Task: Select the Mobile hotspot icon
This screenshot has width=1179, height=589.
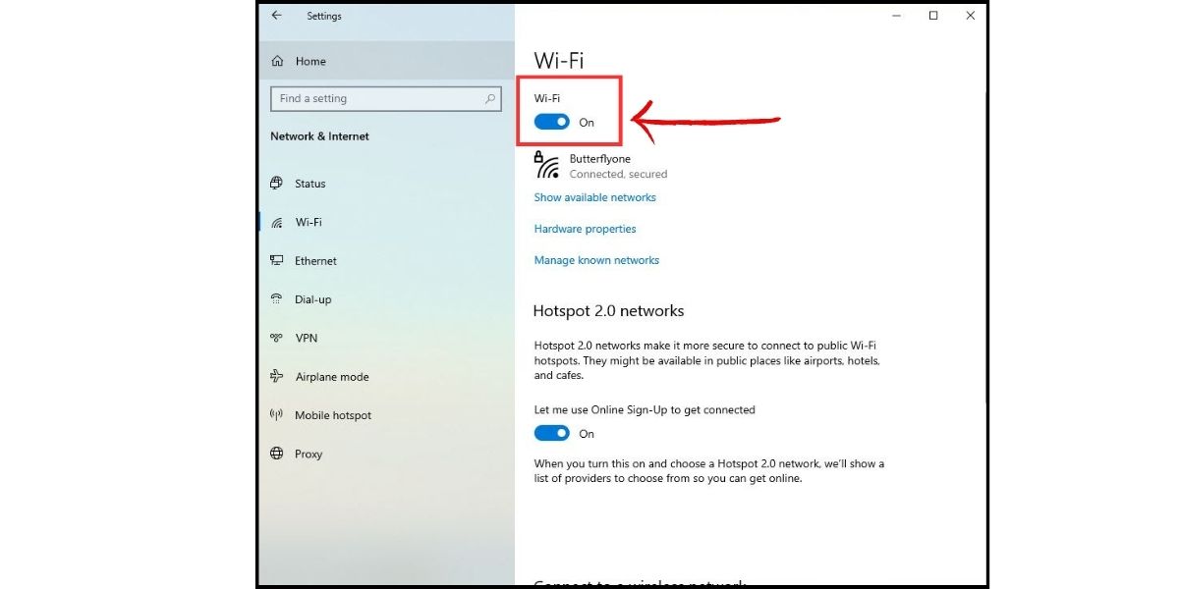Action: click(x=276, y=414)
